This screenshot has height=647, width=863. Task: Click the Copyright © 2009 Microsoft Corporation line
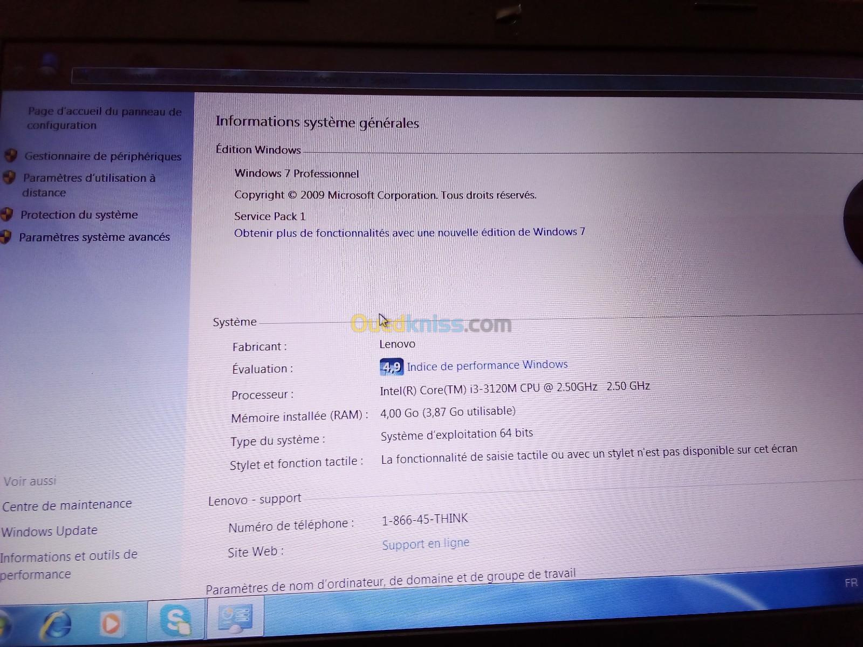click(385, 195)
